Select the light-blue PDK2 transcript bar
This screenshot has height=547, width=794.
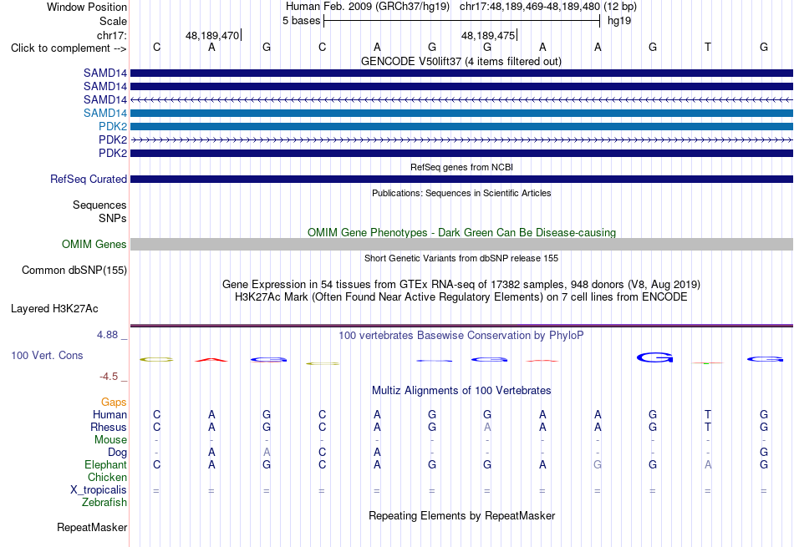point(461,126)
